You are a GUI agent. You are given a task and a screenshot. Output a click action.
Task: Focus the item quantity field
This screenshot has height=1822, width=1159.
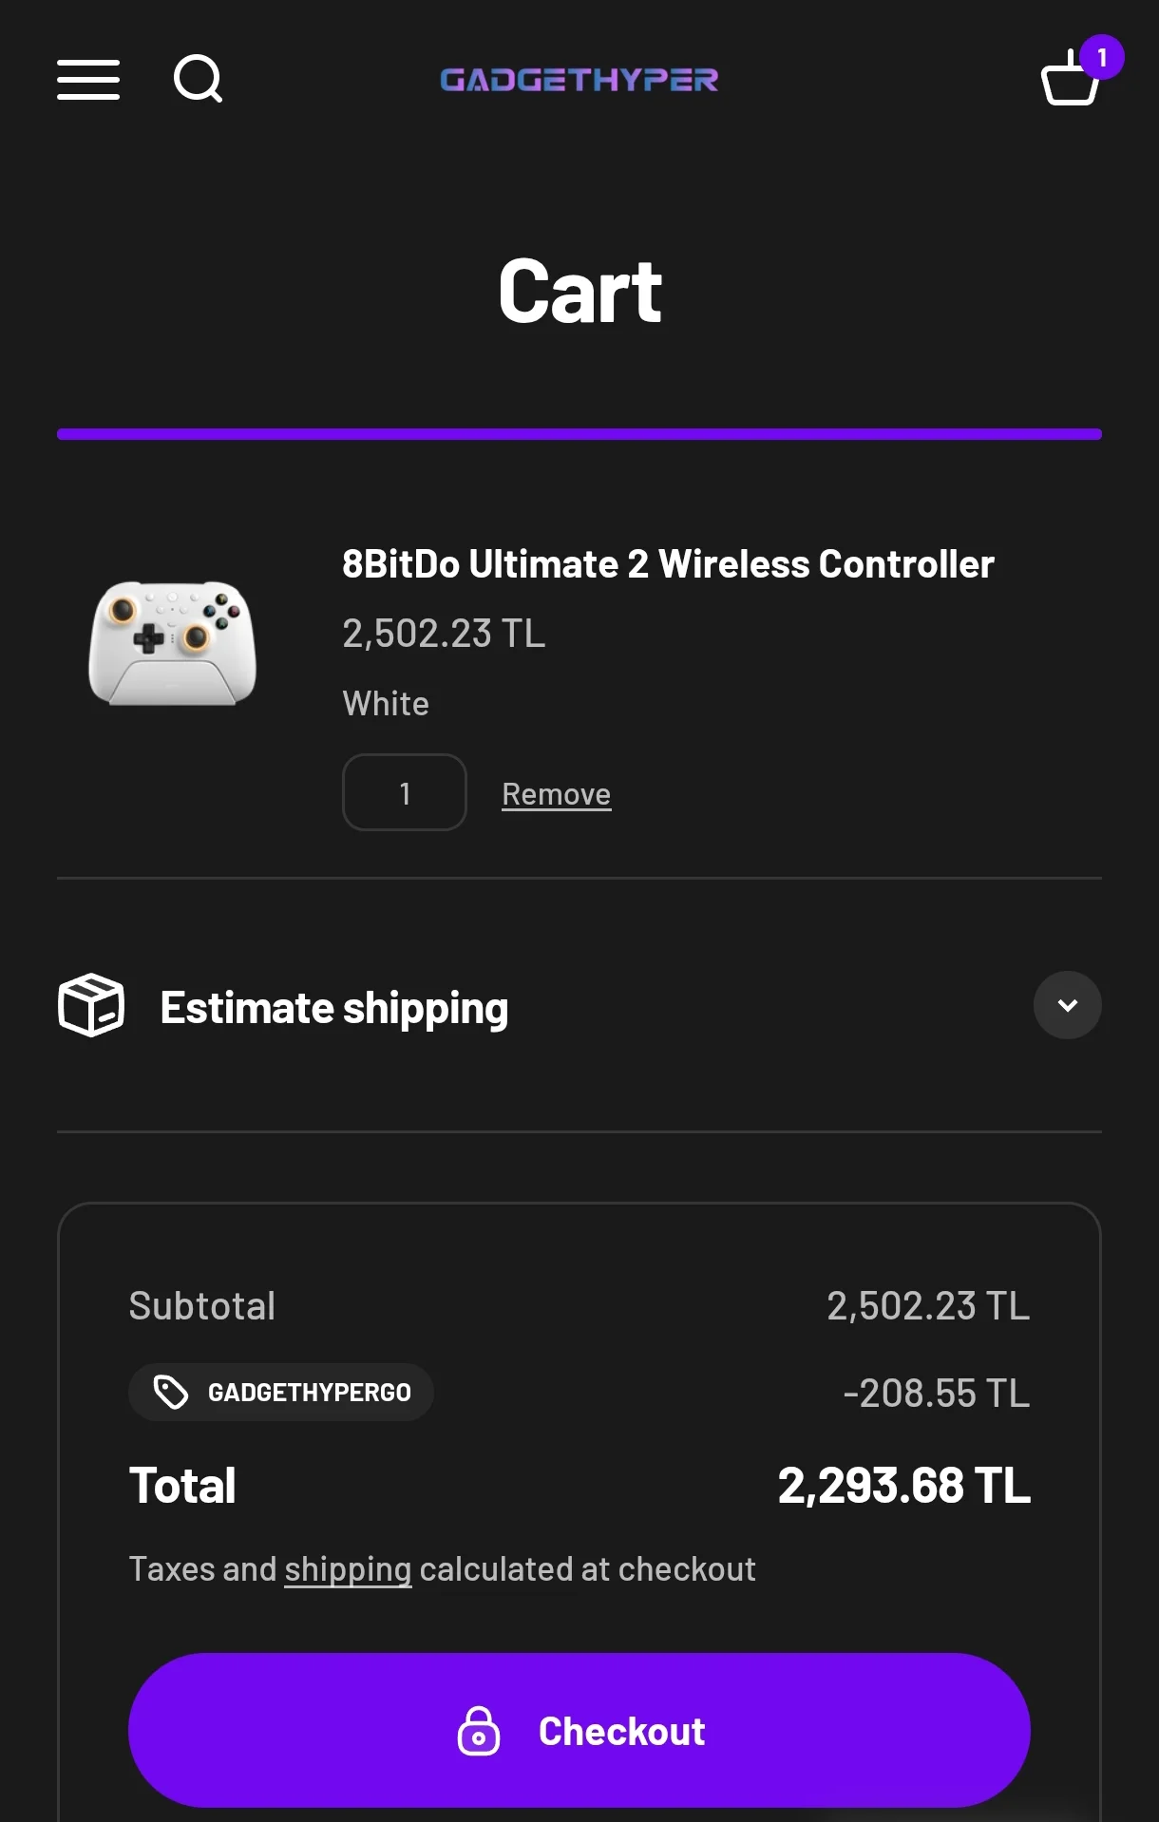point(405,792)
